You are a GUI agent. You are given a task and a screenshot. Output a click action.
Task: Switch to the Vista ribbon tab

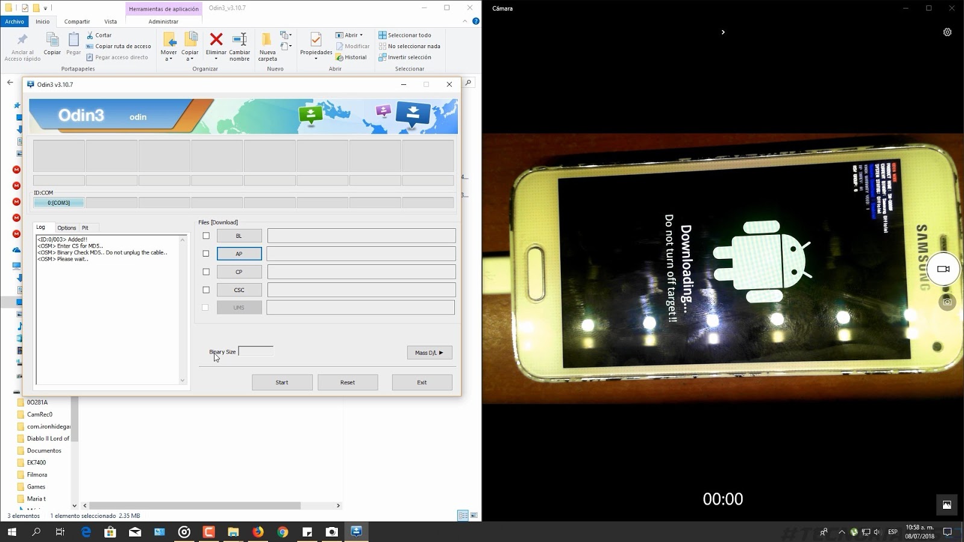[111, 21]
